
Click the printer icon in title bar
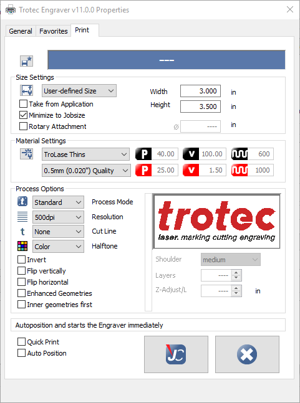(11, 10)
